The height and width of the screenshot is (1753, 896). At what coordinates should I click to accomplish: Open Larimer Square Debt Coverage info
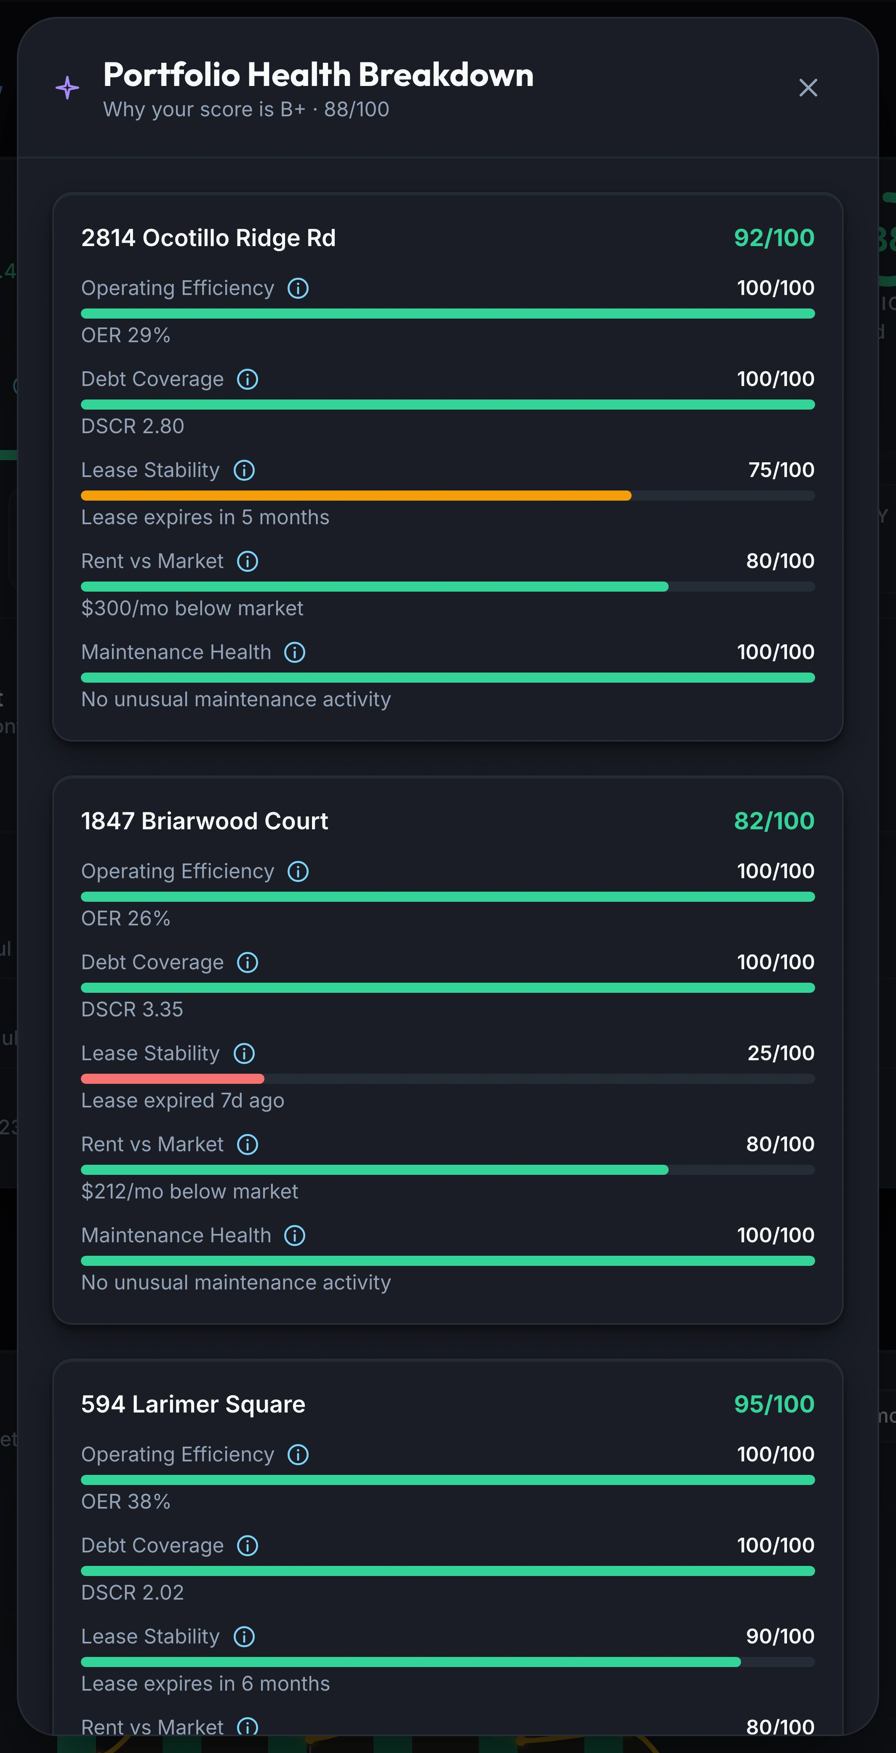pyautogui.click(x=248, y=1546)
